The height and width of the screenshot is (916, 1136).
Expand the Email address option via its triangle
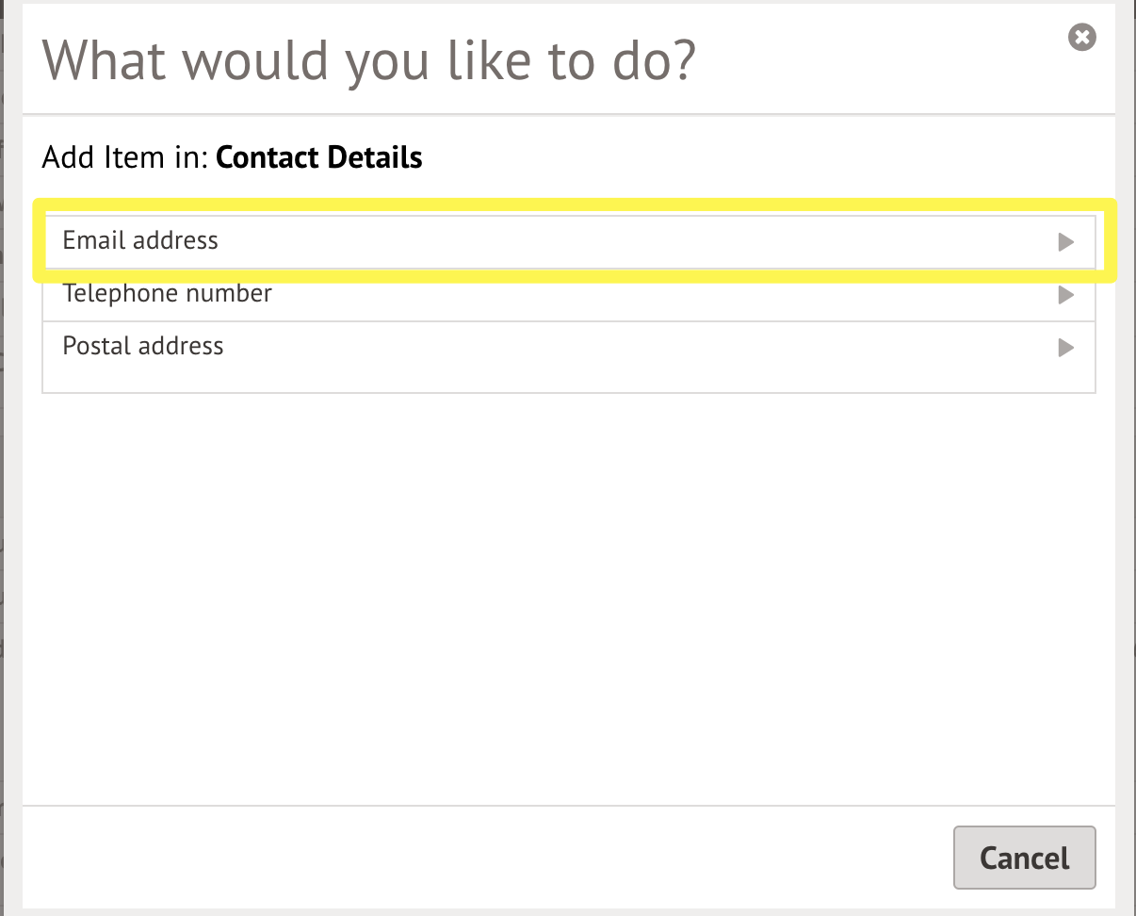(x=1066, y=242)
